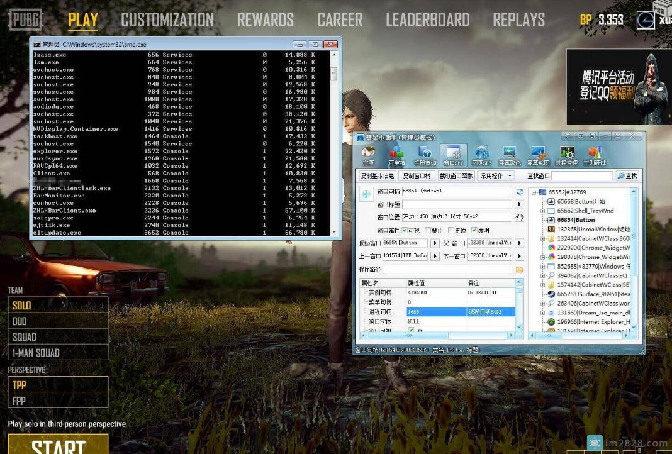This screenshot has height=454, width=672.
Task: Click the 查找窗口 search input field
Action: click(581, 176)
